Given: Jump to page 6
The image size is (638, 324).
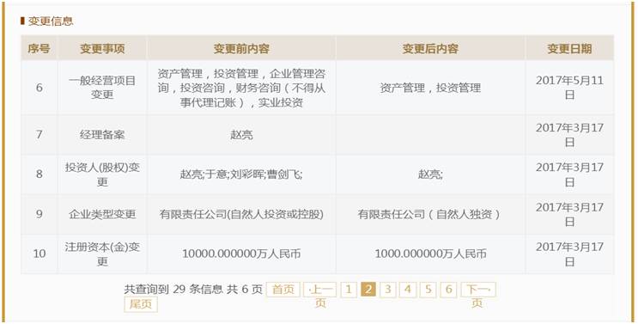Looking at the screenshot, I should pyautogui.click(x=448, y=290).
